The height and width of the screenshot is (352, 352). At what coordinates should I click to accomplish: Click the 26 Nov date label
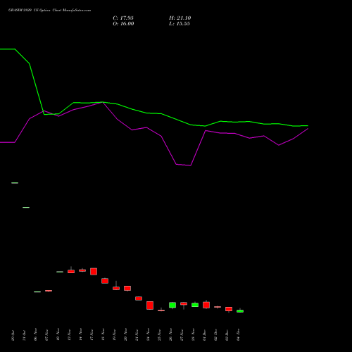(x=170, y=335)
